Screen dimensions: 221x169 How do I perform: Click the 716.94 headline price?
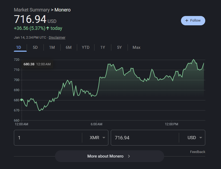point(30,19)
